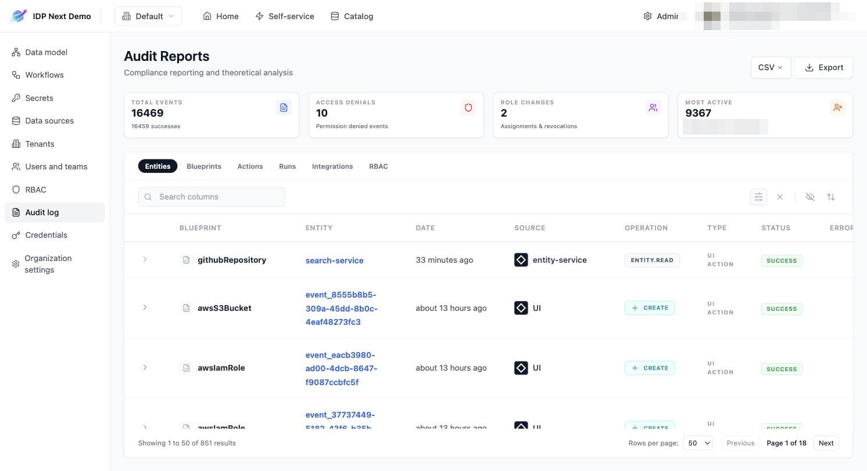
Task: Open Data sources in sidebar
Action: [x=55, y=121]
